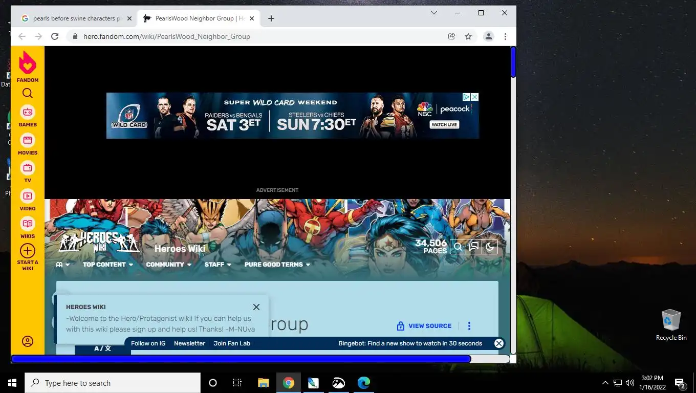Show hidden tray icons chevron
696x393 pixels.
tap(605, 383)
